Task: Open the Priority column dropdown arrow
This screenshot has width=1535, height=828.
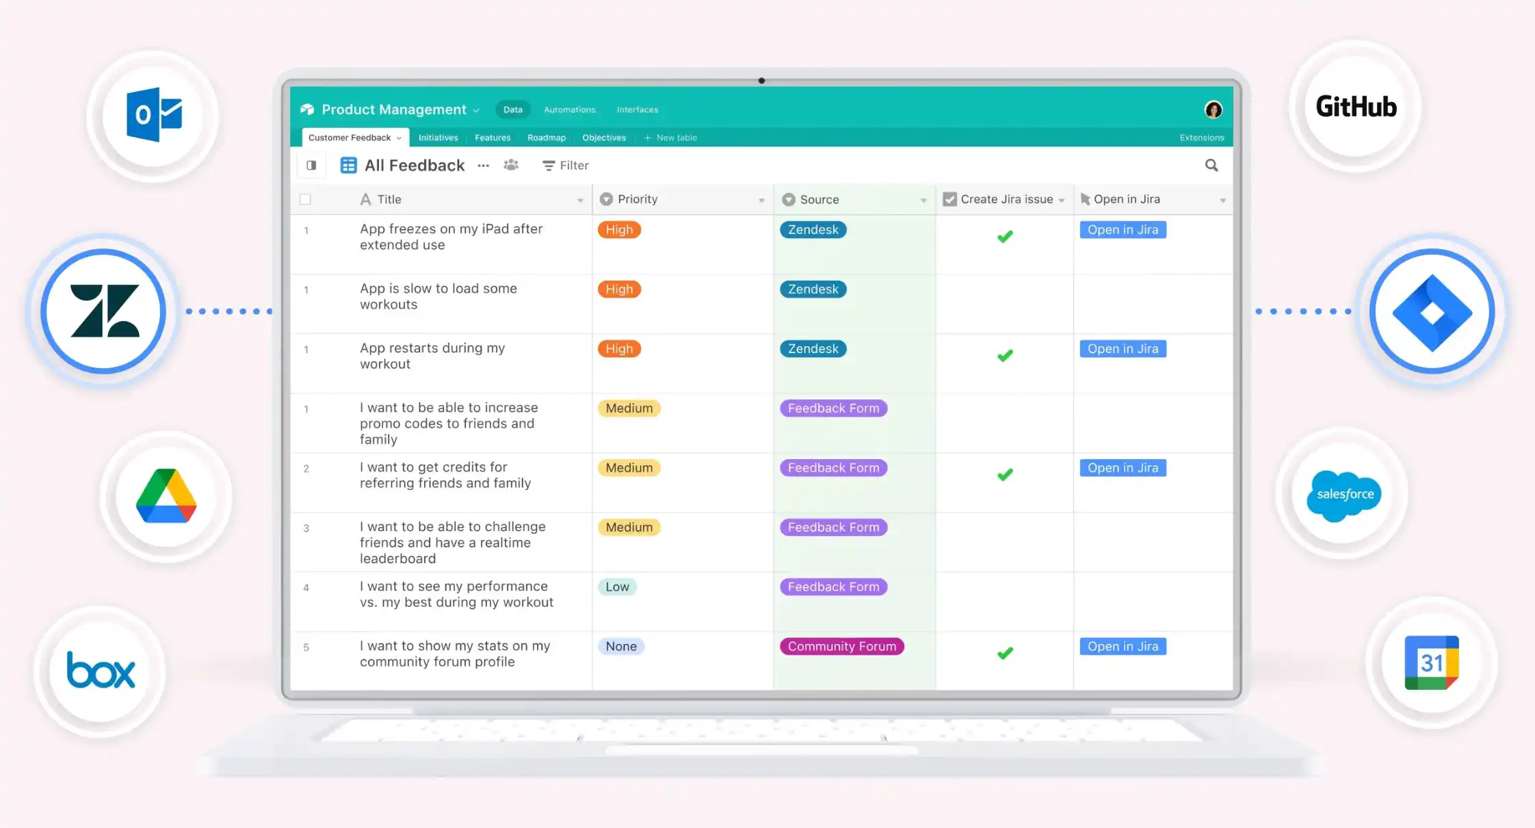Action: click(761, 200)
